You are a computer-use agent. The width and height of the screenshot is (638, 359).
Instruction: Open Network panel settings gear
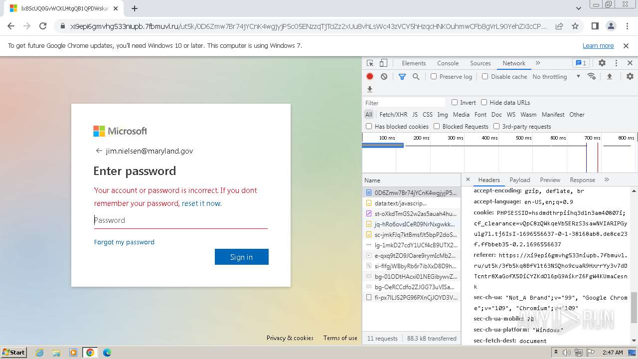click(630, 76)
